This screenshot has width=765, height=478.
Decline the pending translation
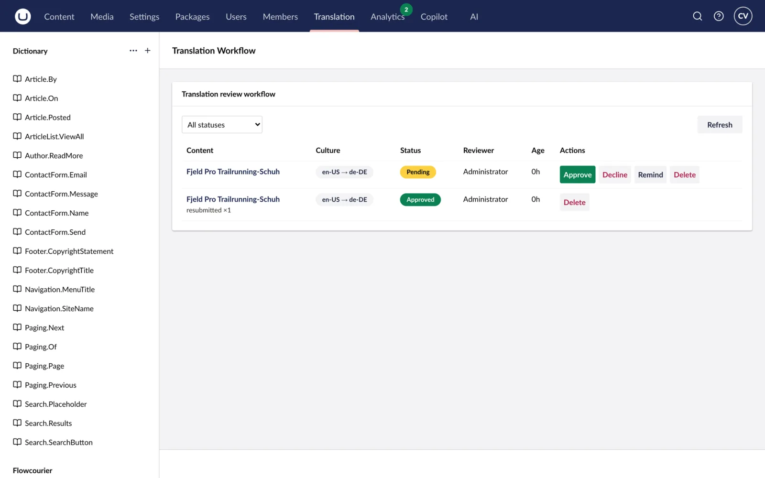click(x=615, y=175)
